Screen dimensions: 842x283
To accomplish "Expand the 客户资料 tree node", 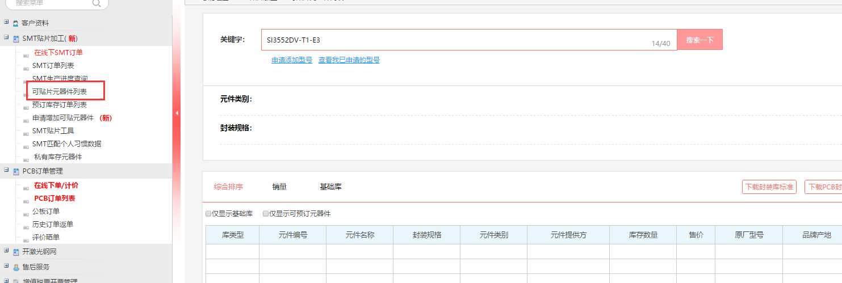I will 6,23.
